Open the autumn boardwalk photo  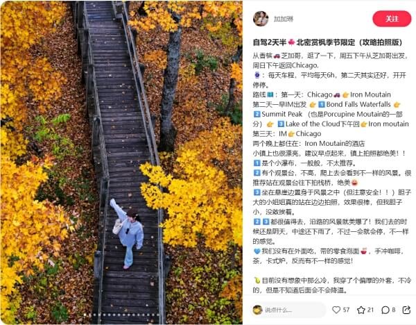[121, 162]
